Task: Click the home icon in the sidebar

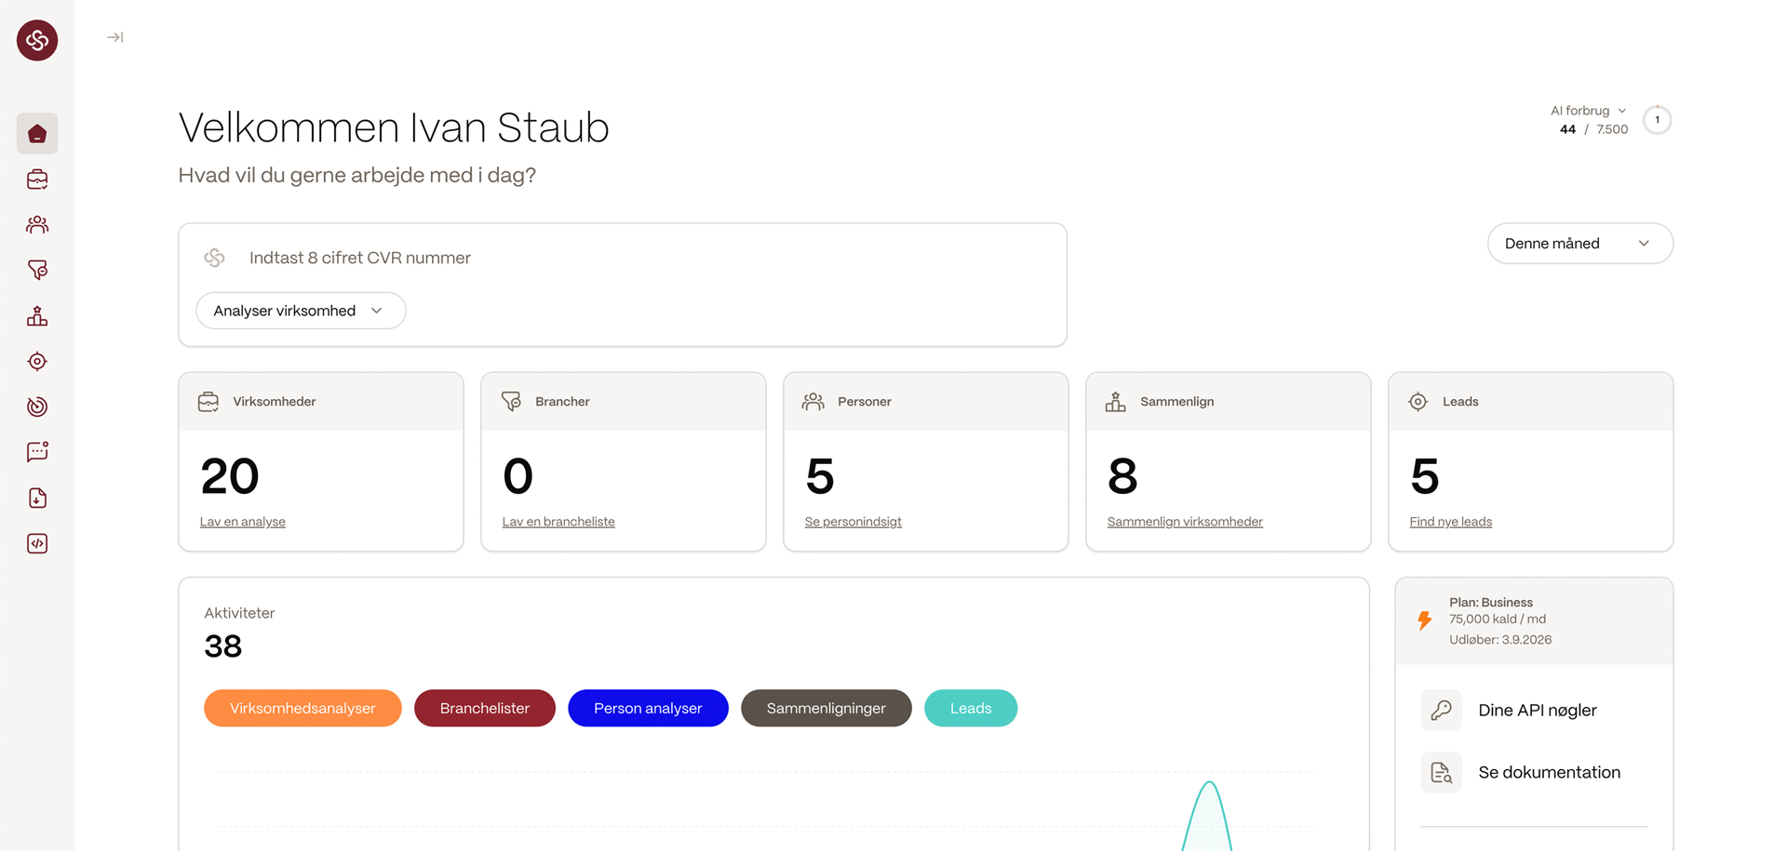Action: [x=37, y=134]
